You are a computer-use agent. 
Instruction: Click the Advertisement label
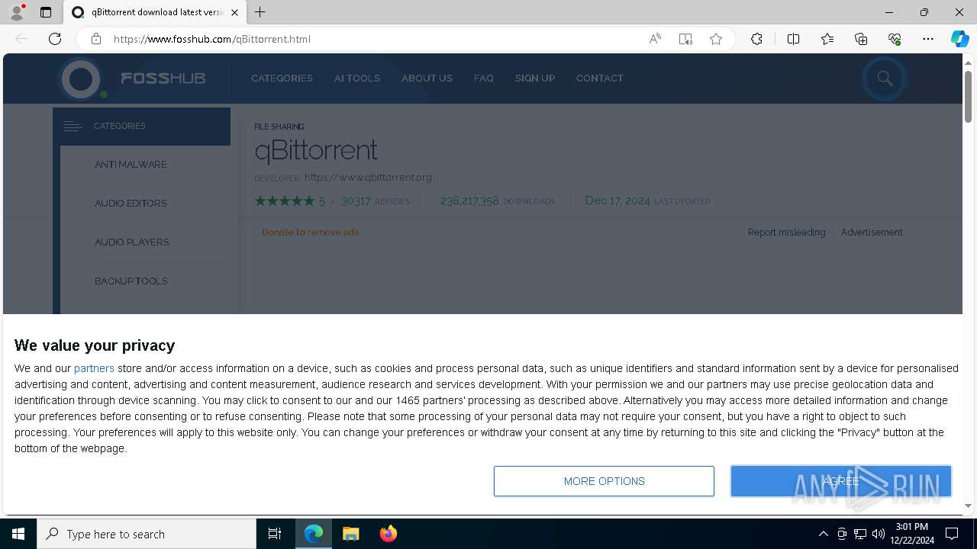pos(872,233)
